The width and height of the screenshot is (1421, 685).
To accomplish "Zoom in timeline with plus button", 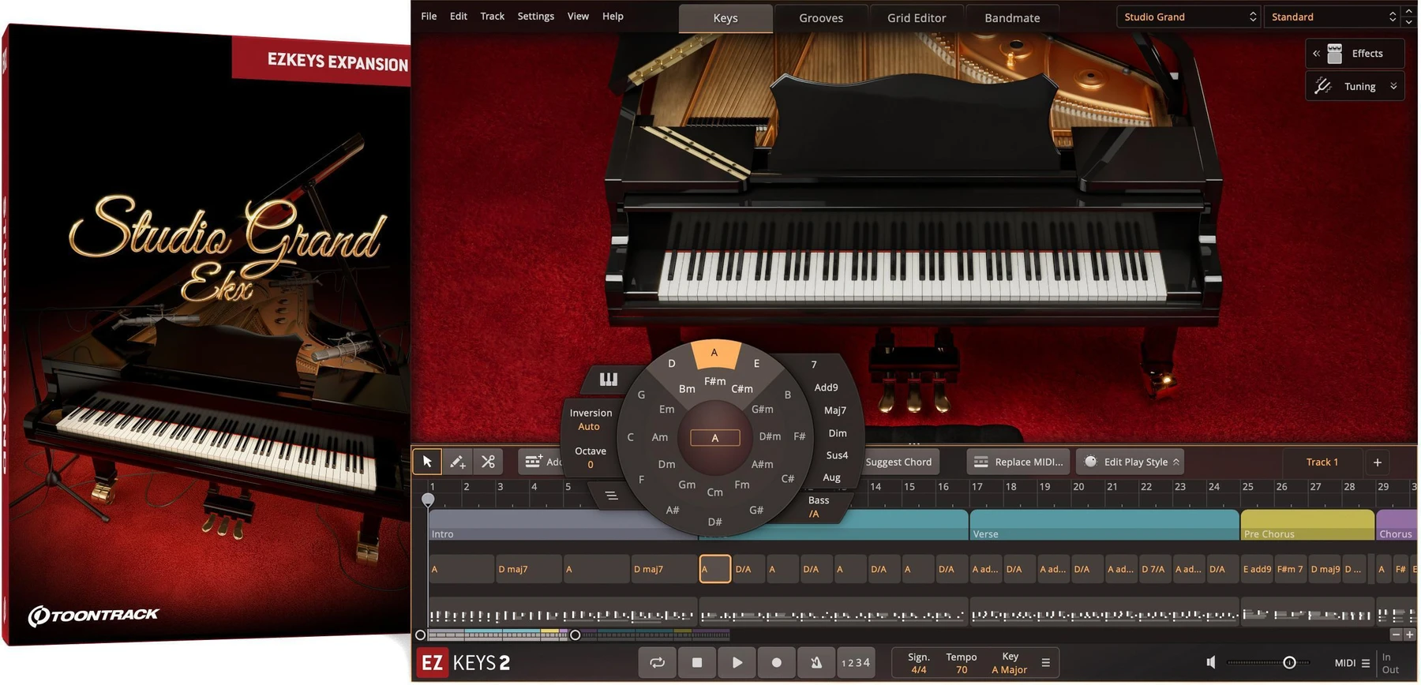I will [x=1409, y=634].
